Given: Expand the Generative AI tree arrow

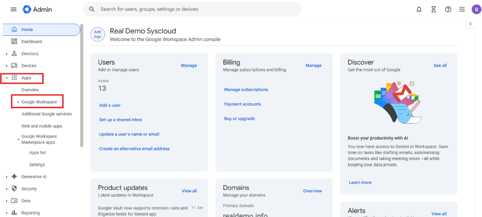Looking at the screenshot, I should click(x=7, y=177).
